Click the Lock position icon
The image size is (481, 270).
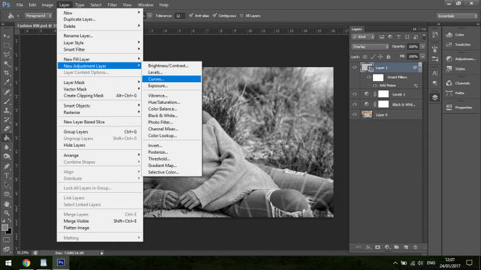pyautogui.click(x=380, y=56)
